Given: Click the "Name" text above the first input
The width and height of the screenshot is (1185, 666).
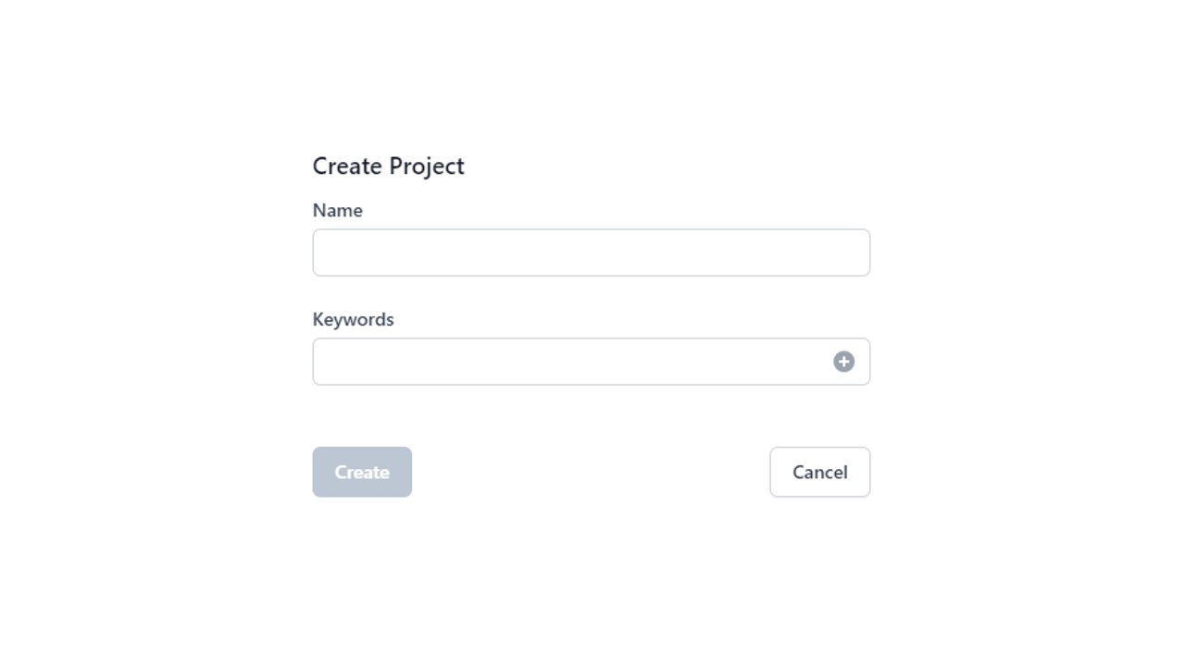Looking at the screenshot, I should 338,210.
